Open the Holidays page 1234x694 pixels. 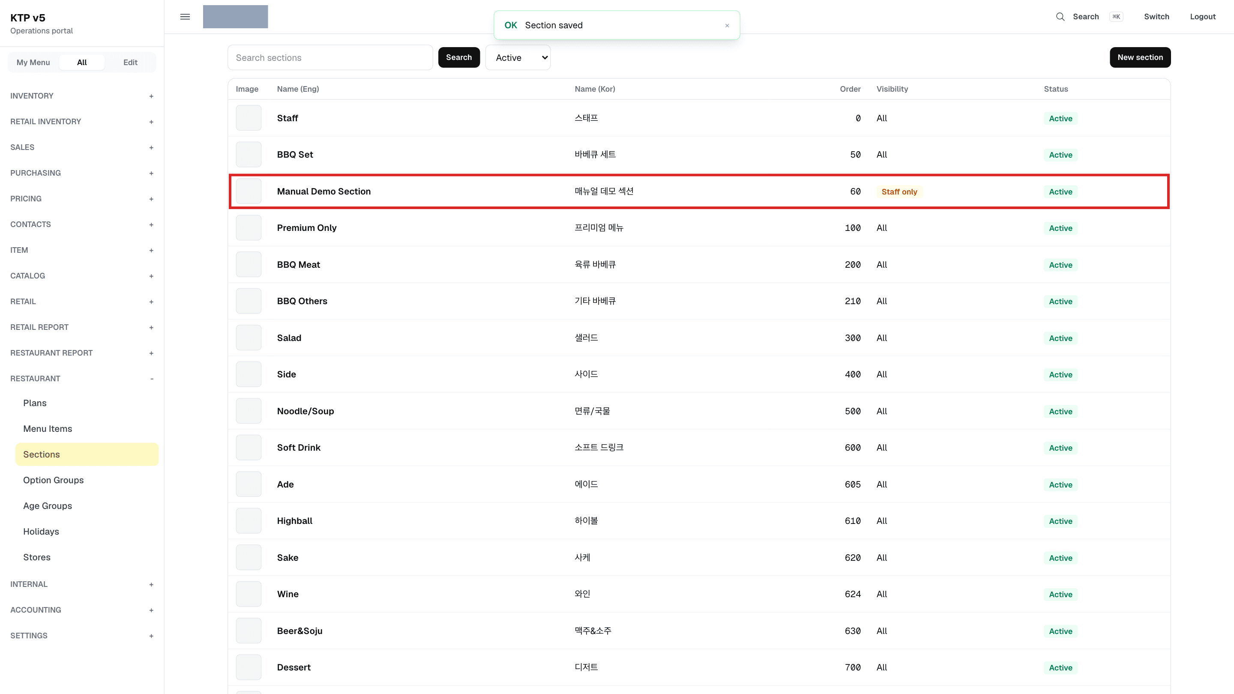(x=87, y=532)
